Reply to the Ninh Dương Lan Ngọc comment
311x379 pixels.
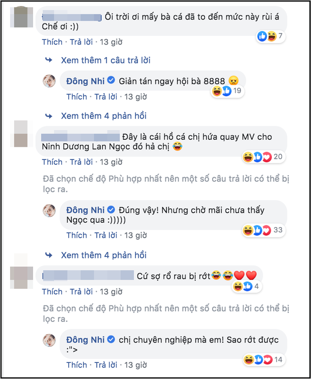click(x=81, y=162)
